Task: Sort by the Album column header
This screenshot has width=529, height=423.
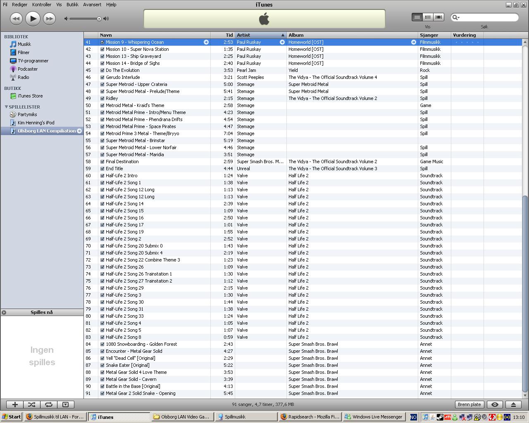Action: pyautogui.click(x=353, y=35)
